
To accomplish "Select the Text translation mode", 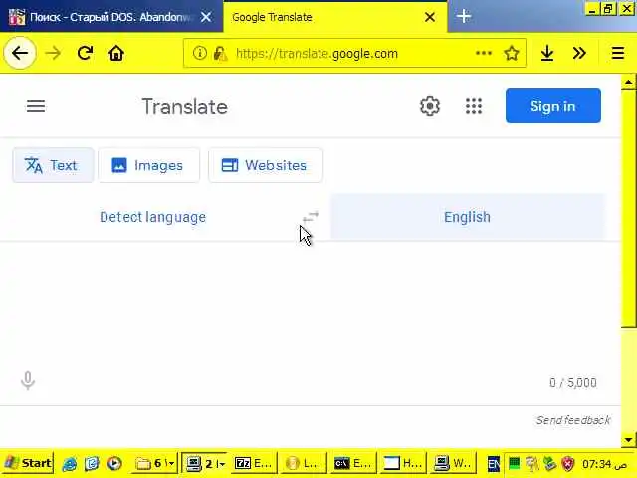I will 53,165.
